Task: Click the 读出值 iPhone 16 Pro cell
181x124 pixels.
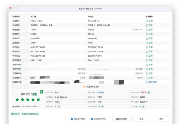Action: (94, 21)
